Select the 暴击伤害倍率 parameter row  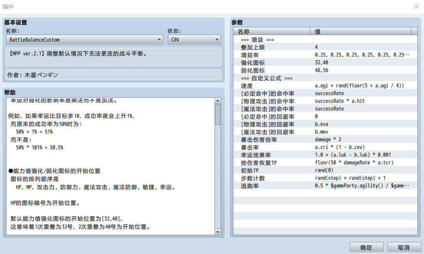click(325, 139)
